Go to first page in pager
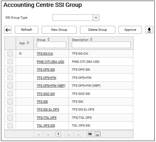The height and width of the screenshot is (142, 156). 39,134
